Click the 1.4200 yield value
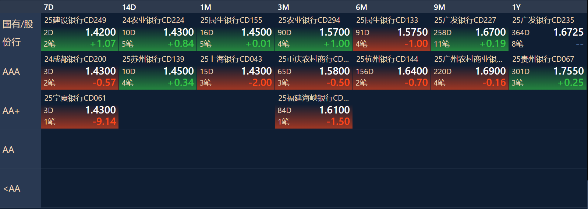Screen dimensions: 588x209 coord(100,32)
